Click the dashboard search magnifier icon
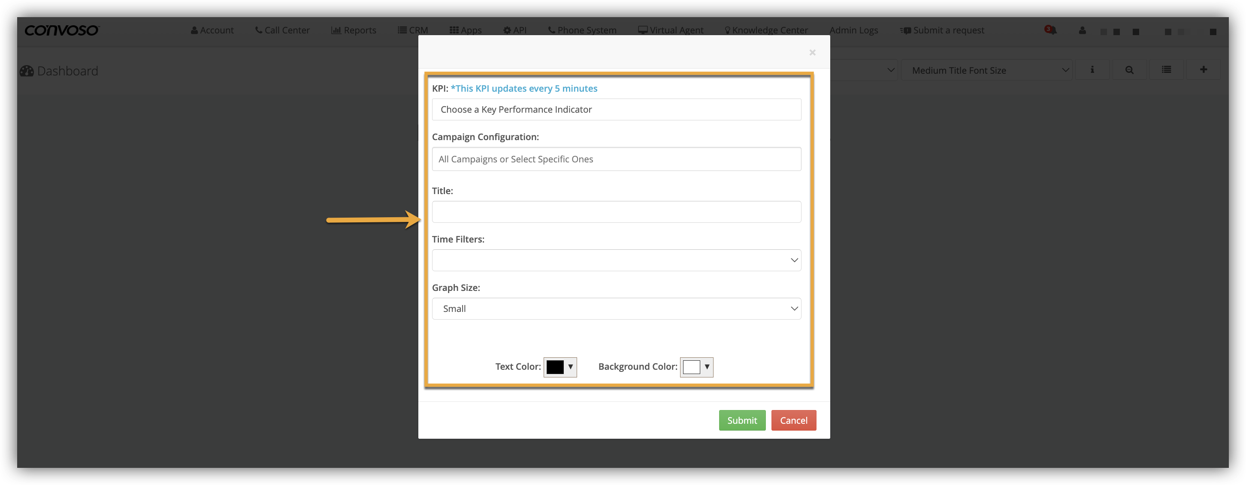 (1129, 70)
